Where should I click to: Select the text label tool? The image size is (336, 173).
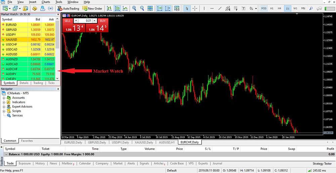244,9
